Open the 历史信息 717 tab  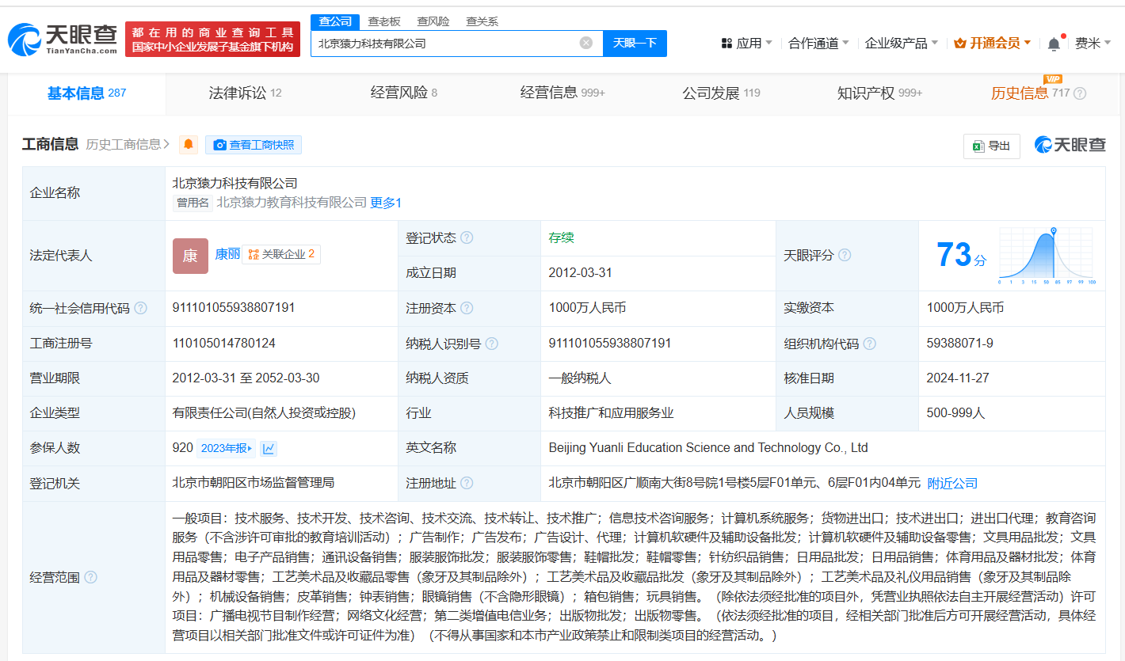pos(1030,93)
